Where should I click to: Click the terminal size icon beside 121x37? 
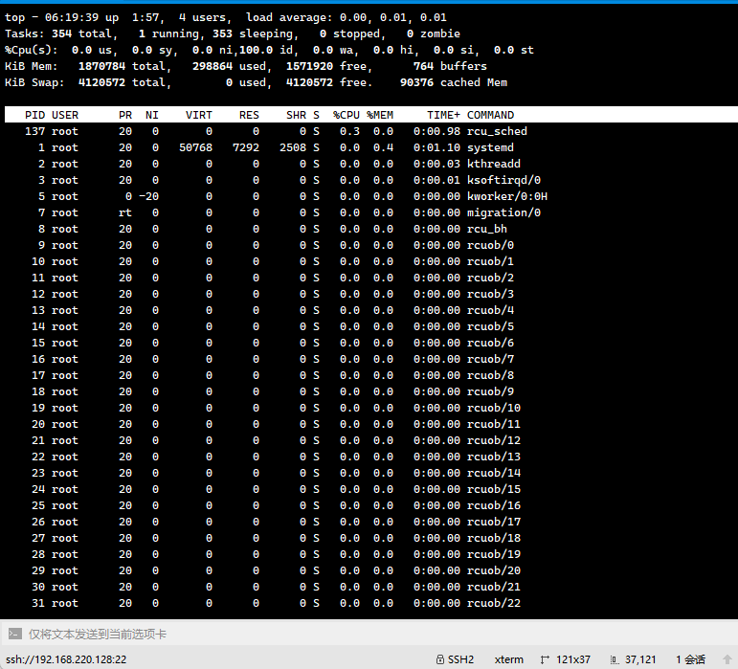[545, 659]
